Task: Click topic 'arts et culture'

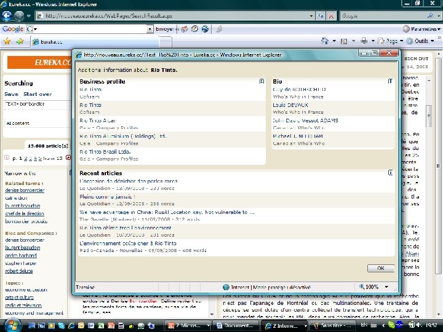Action: 19,298
